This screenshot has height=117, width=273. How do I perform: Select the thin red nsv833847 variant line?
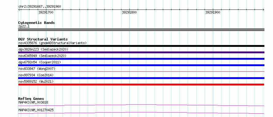(141, 71)
